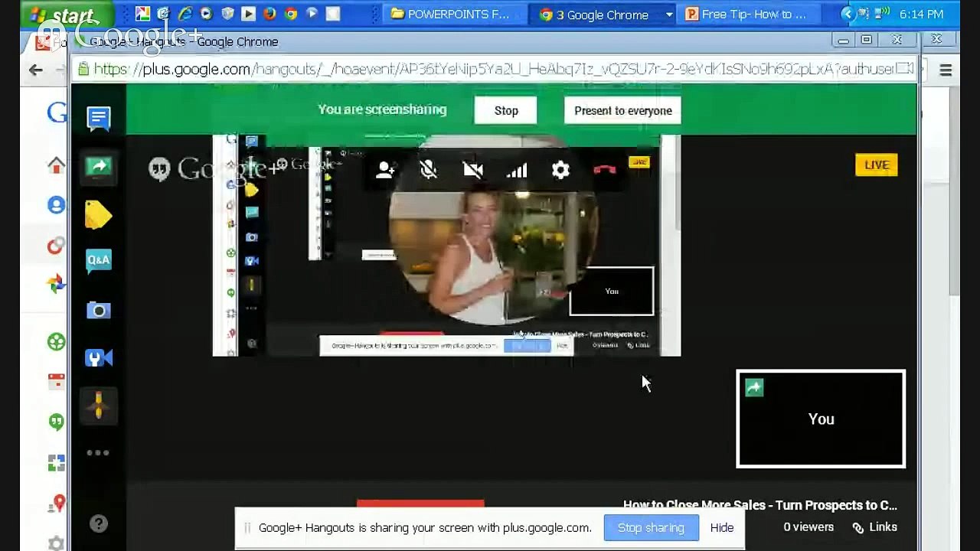Click the Home icon in Google+ sidebar

tap(56, 165)
